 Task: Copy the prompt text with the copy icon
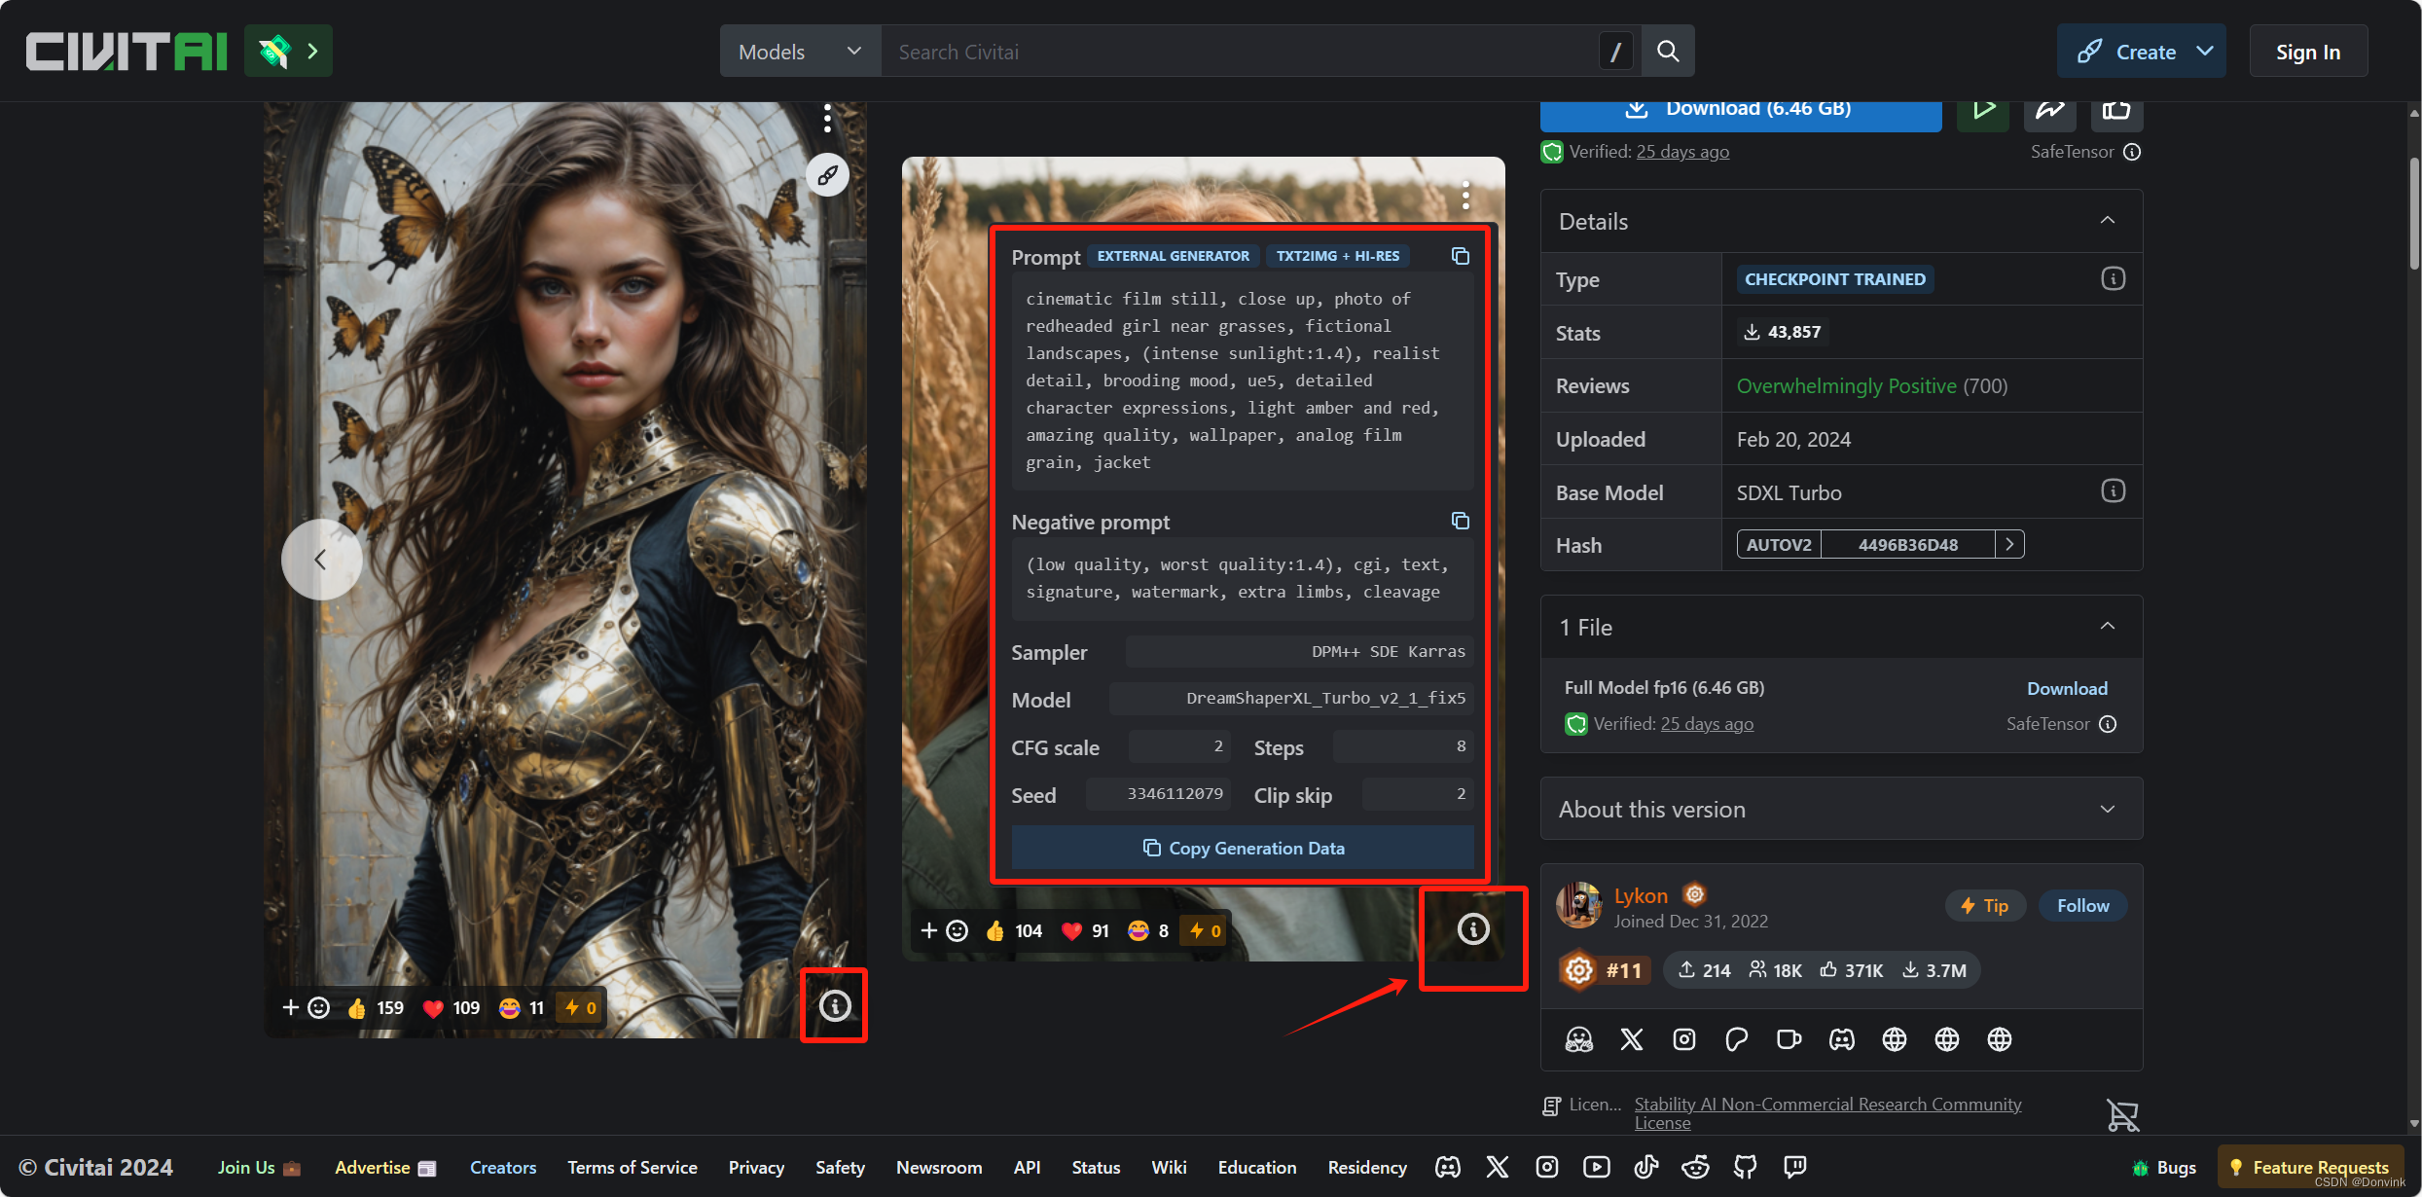1460,256
